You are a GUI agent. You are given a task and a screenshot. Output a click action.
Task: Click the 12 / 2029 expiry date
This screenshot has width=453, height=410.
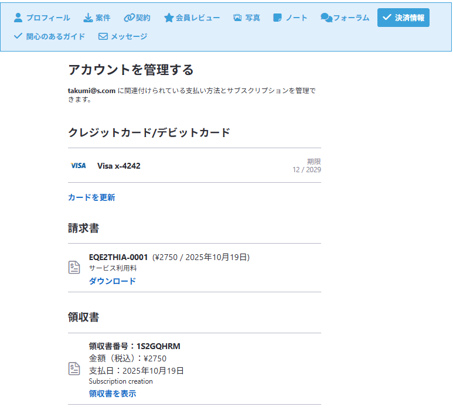306,170
